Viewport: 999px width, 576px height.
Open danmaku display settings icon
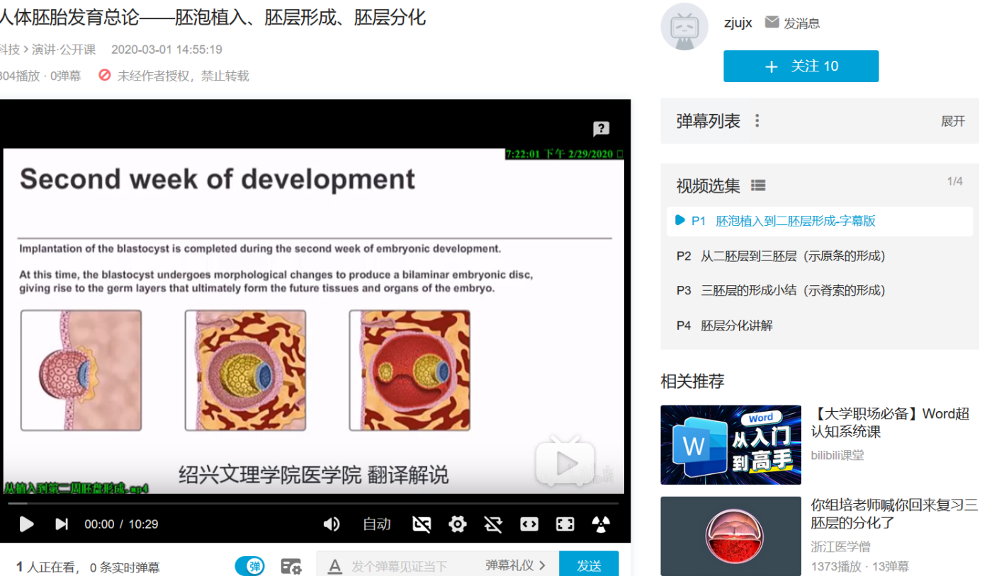[x=290, y=566]
